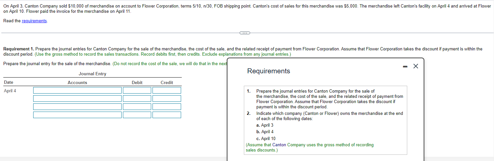Click 'b. April 4' in requirements list

[x=265, y=132]
